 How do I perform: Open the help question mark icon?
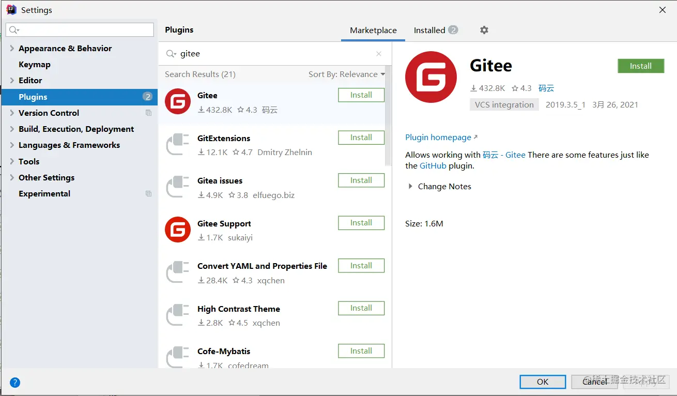(x=15, y=383)
